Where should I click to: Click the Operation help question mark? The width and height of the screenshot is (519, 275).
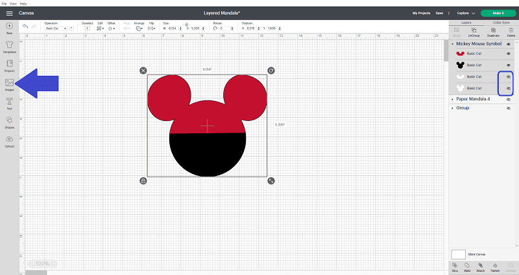pyautogui.click(x=71, y=28)
